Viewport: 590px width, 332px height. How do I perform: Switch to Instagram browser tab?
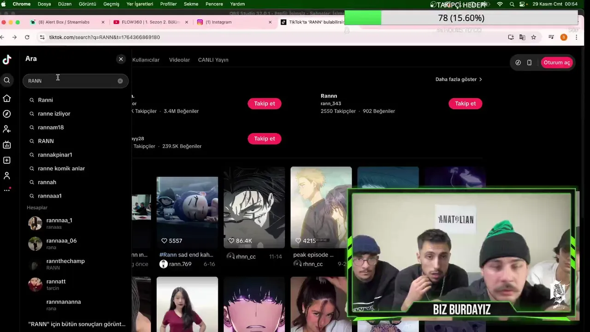click(x=218, y=22)
